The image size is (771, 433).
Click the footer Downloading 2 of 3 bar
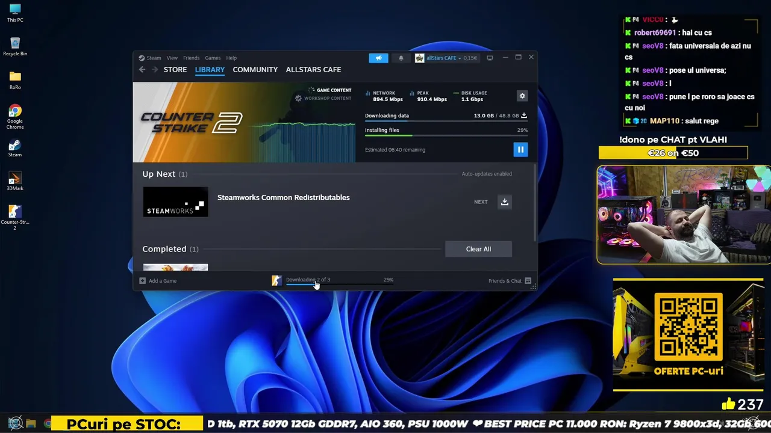pyautogui.click(x=340, y=280)
